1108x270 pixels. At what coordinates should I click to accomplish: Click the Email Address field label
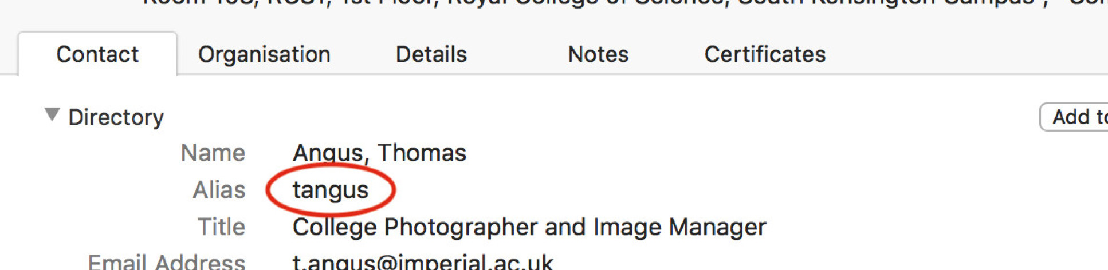pos(166,262)
